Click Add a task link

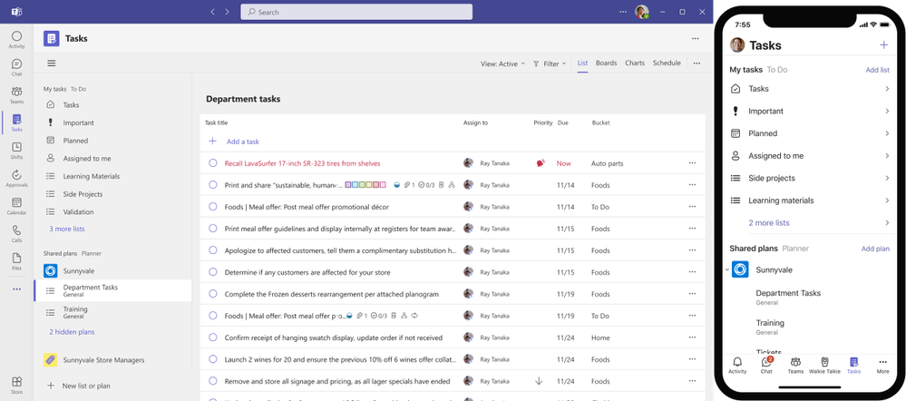point(243,142)
